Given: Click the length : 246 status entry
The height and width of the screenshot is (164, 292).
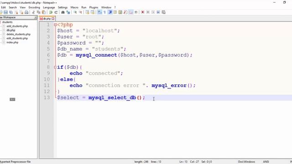Looking at the screenshot, I should pyautogui.click(x=141, y=162).
